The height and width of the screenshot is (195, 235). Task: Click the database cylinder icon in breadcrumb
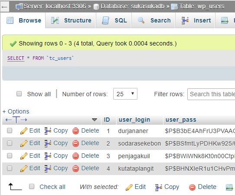(96, 6)
